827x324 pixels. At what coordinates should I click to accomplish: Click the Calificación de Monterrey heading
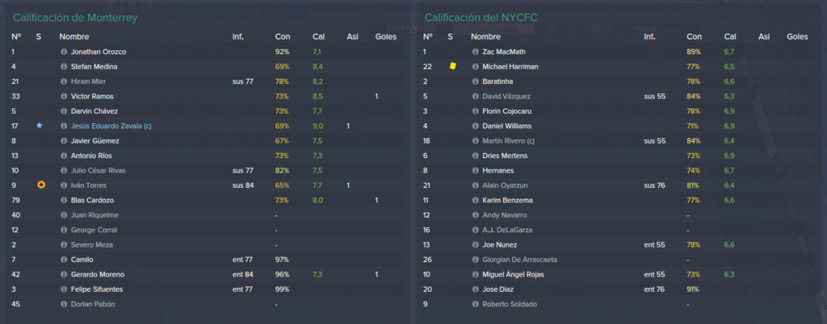(75, 18)
